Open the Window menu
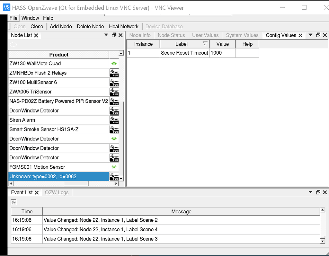The height and width of the screenshot is (256, 329). [30, 18]
